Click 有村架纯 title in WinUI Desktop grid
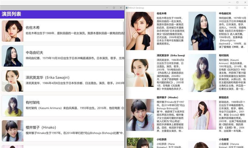 tap(224, 56)
